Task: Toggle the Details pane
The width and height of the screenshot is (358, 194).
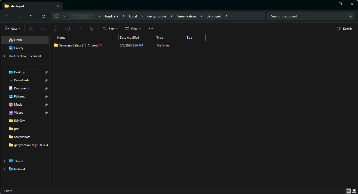Action: click(x=345, y=29)
